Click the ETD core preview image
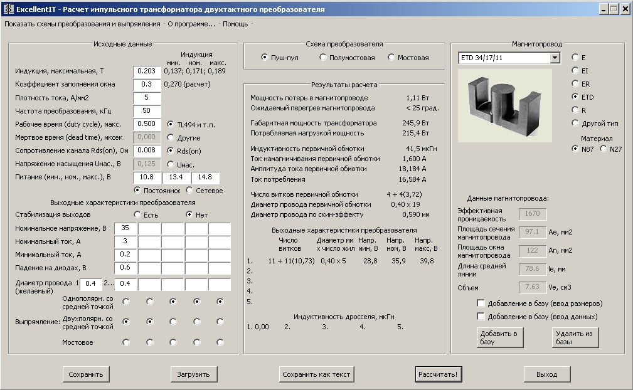Screen dimensions: 633x390 (505, 105)
